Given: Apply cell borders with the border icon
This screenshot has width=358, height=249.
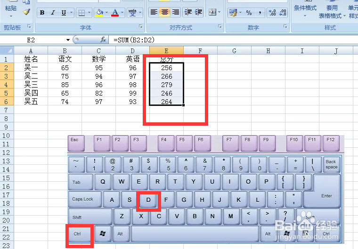Looking at the screenshot, I should [81, 13].
